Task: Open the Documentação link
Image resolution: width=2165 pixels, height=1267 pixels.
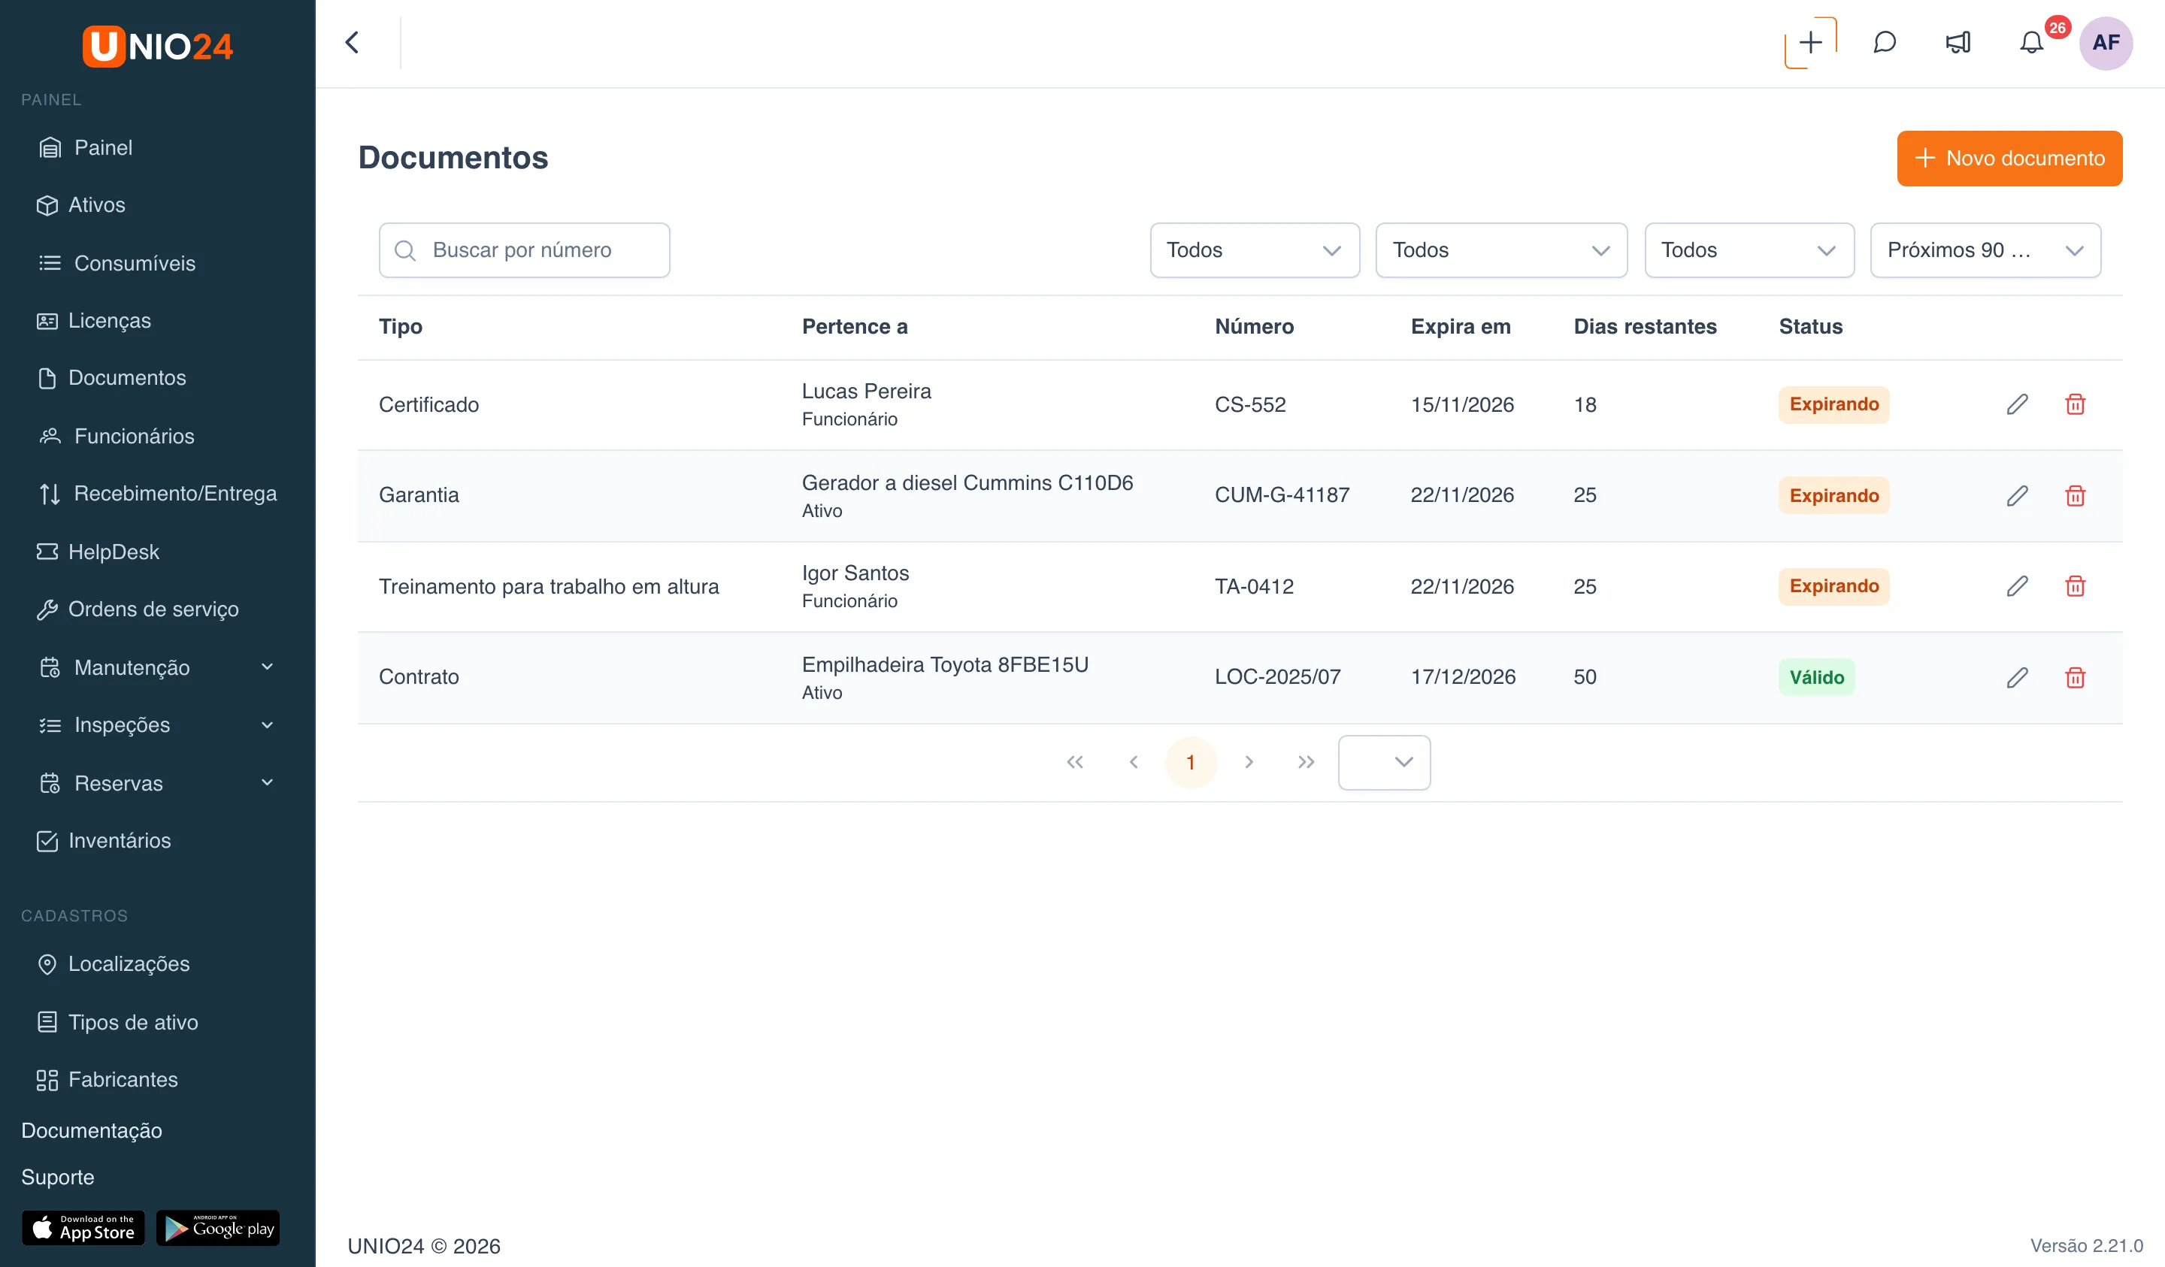Action: [91, 1129]
